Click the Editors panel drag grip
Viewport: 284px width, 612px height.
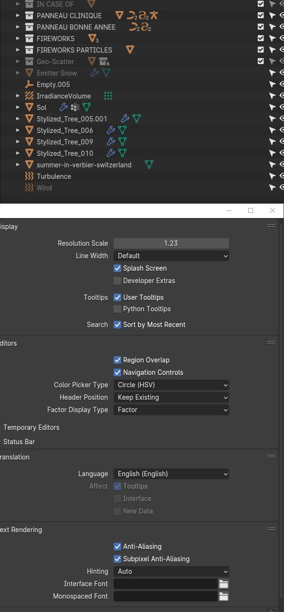pos(271,342)
